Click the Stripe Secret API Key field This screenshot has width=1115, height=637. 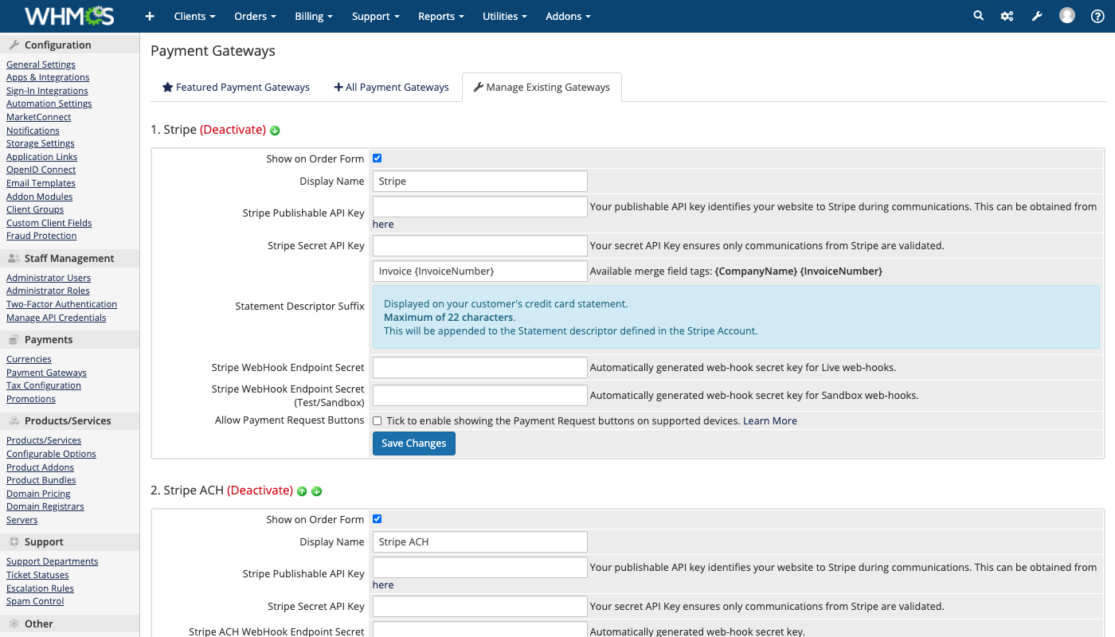[x=479, y=245]
